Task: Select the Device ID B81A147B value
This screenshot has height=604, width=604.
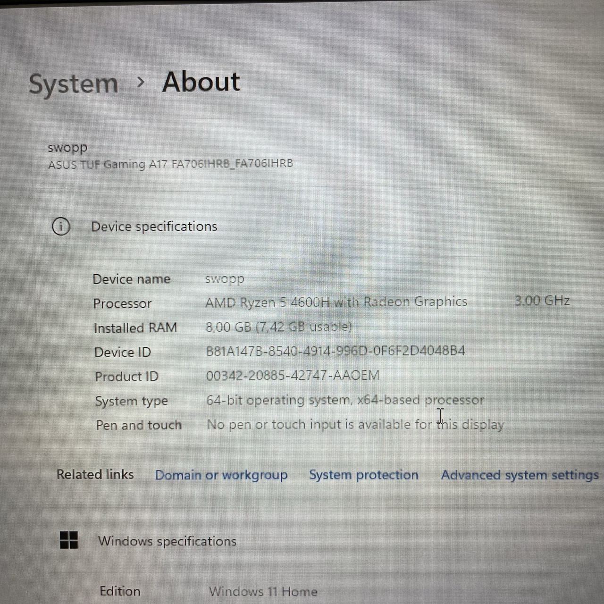Action: click(336, 351)
